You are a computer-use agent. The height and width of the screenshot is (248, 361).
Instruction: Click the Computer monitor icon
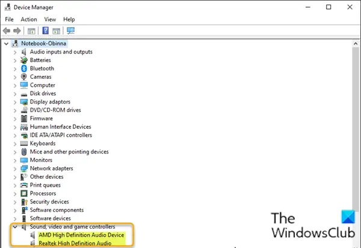[x=24, y=85]
